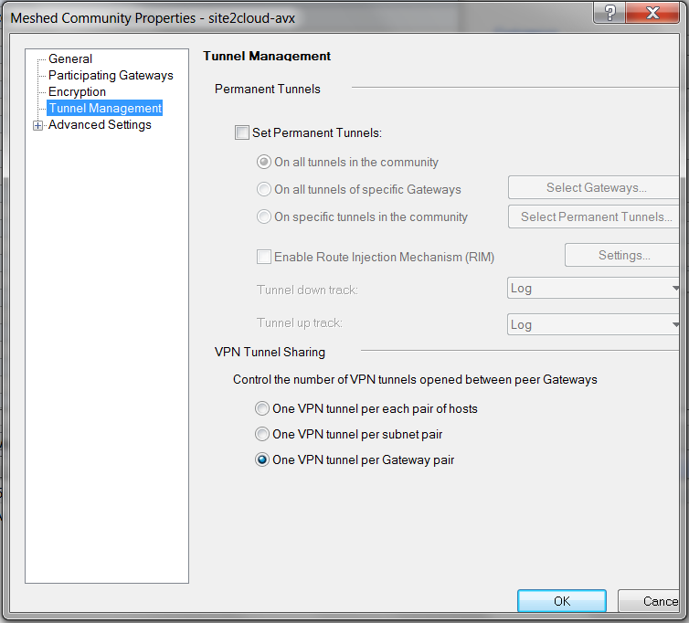This screenshot has height=623, width=689.
Task: Select On specific tunnels in the community
Action: pos(264,216)
